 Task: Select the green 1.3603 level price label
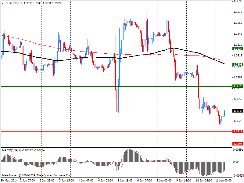(x=238, y=65)
